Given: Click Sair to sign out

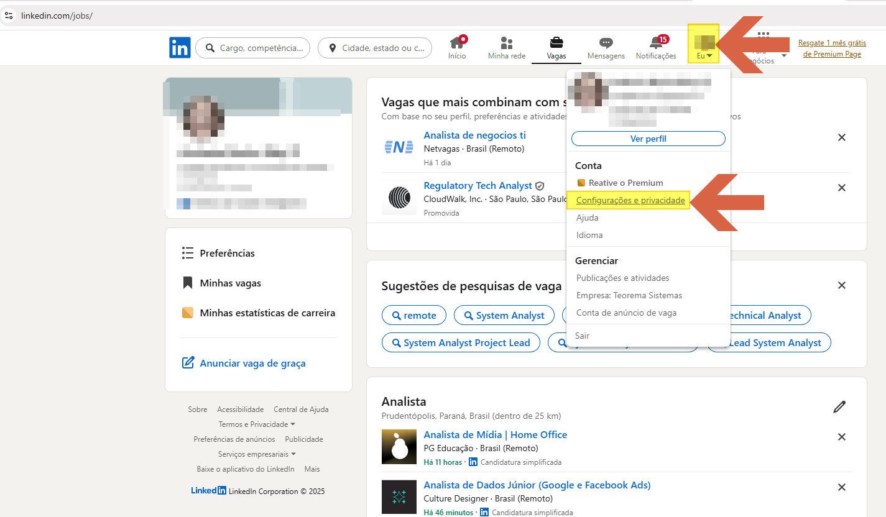Looking at the screenshot, I should point(582,336).
